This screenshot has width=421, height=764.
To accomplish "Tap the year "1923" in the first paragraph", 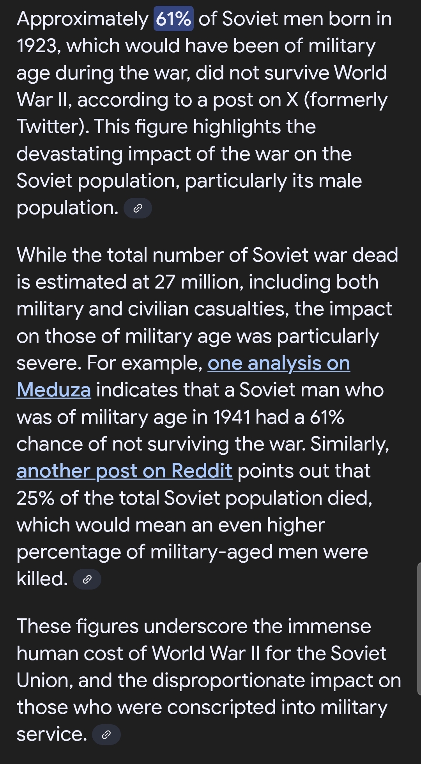I will (37, 46).
